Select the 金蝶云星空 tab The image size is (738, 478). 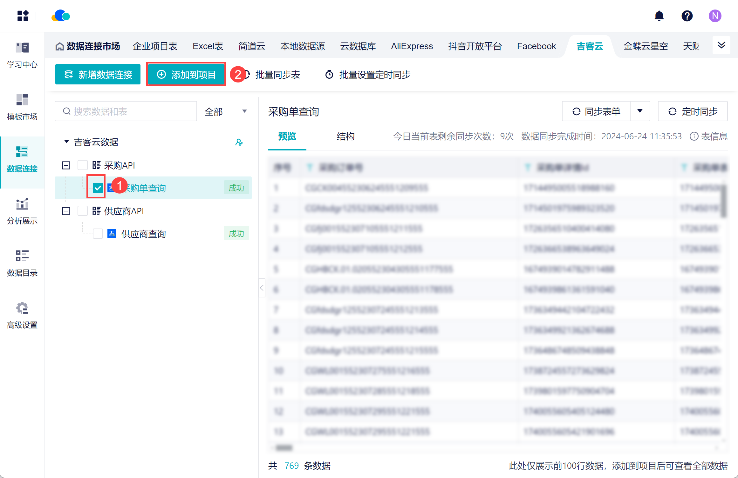pyautogui.click(x=645, y=46)
